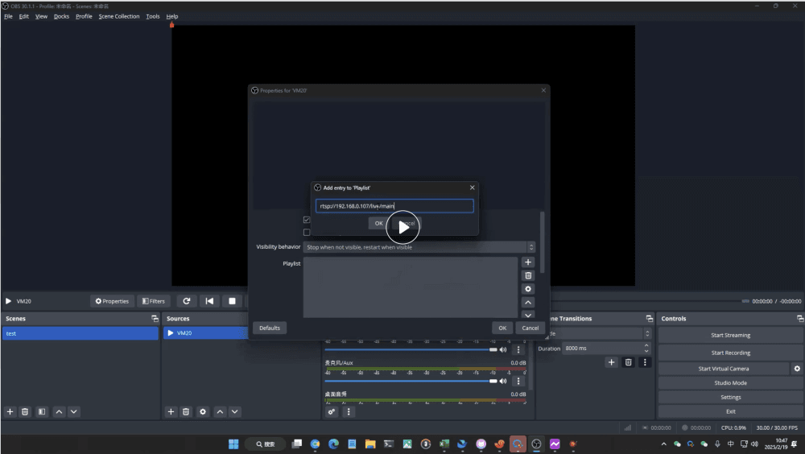
Task: Add a Playlist entry with the plus icon
Action: pos(528,262)
